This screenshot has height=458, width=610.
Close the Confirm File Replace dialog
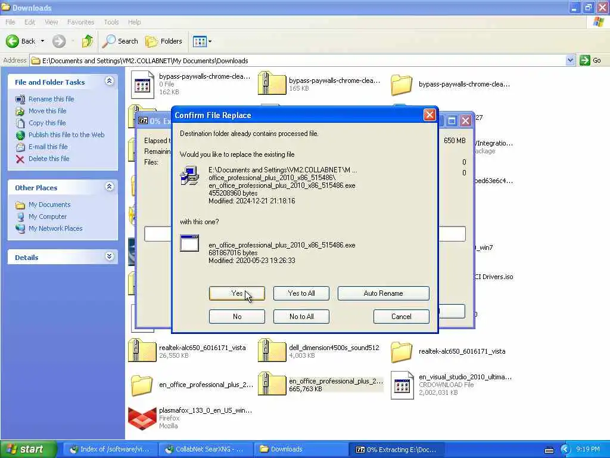(429, 115)
